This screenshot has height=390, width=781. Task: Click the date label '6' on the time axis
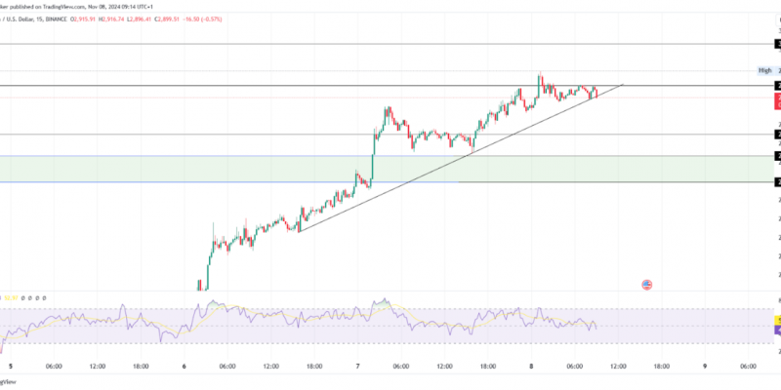184,367
